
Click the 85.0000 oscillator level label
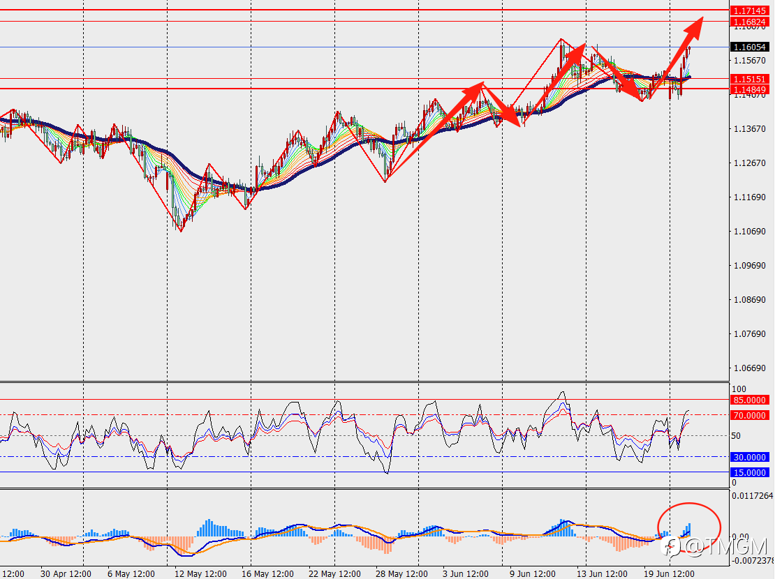(749, 400)
